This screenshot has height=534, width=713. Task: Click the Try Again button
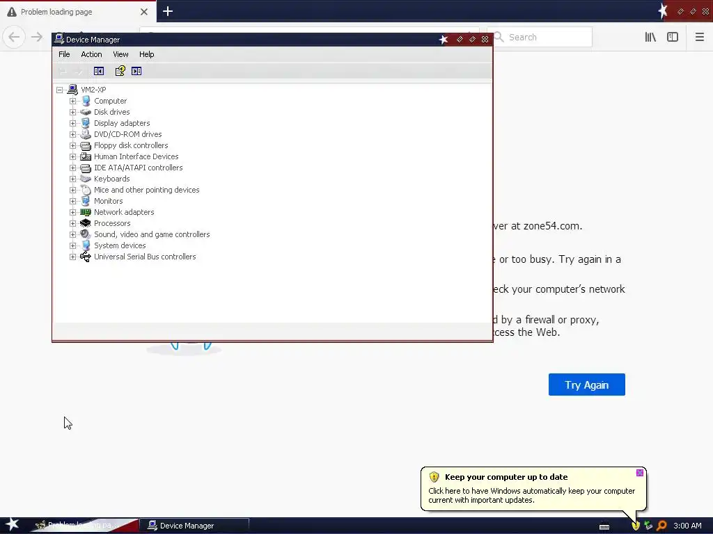click(586, 385)
